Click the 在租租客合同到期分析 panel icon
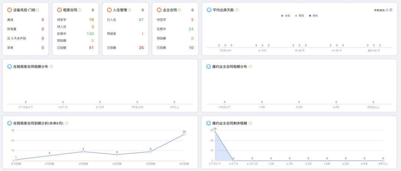The height and width of the screenshot is (171, 401). pyautogui.click(x=9, y=123)
